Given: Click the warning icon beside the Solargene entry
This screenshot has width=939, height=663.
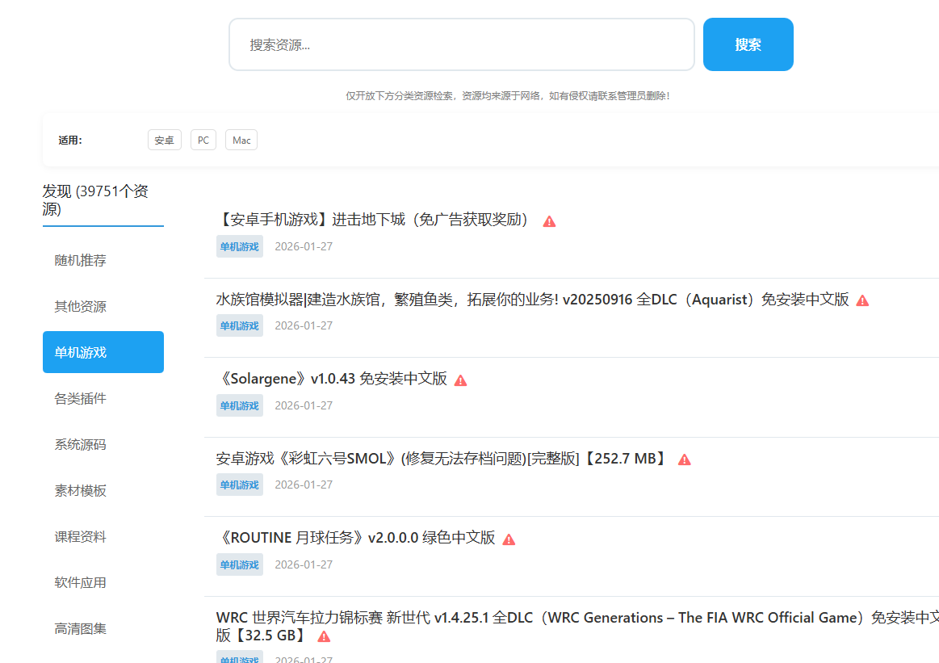Looking at the screenshot, I should [x=460, y=379].
